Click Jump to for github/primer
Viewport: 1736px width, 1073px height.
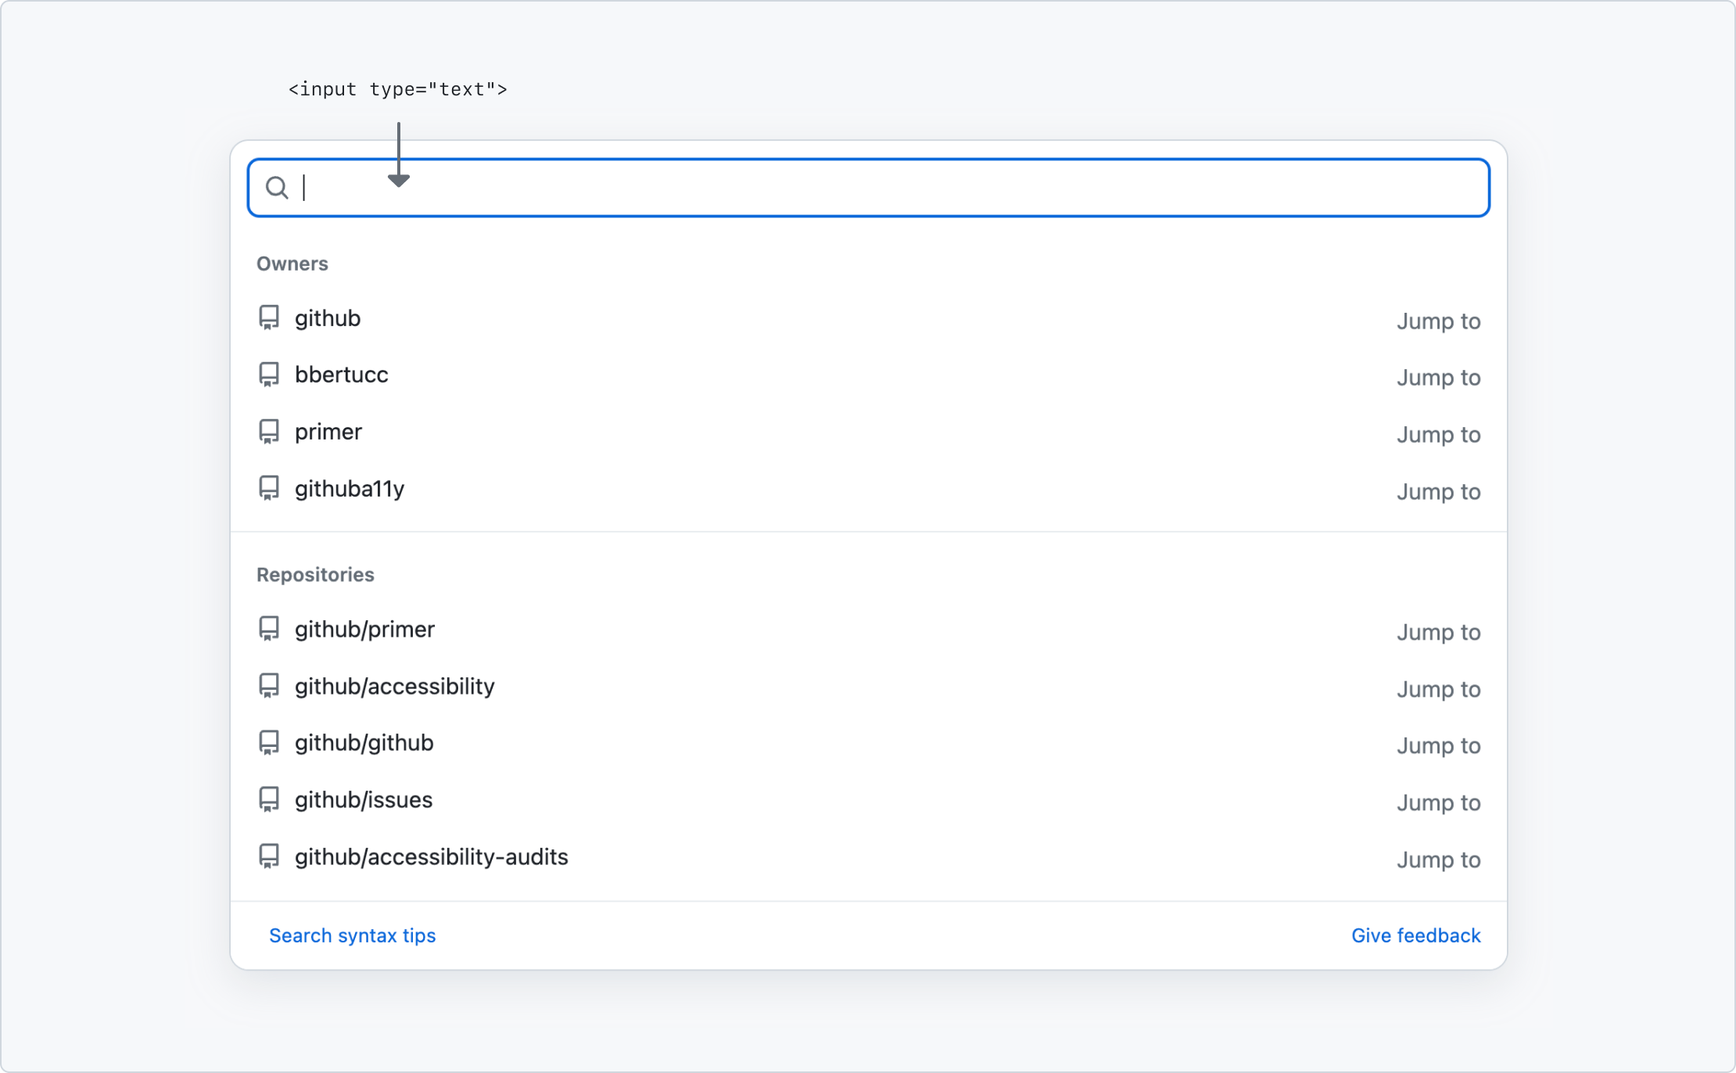(1438, 632)
